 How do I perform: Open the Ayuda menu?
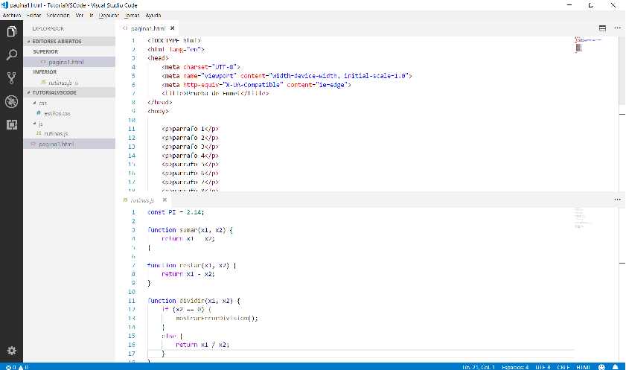(x=153, y=15)
